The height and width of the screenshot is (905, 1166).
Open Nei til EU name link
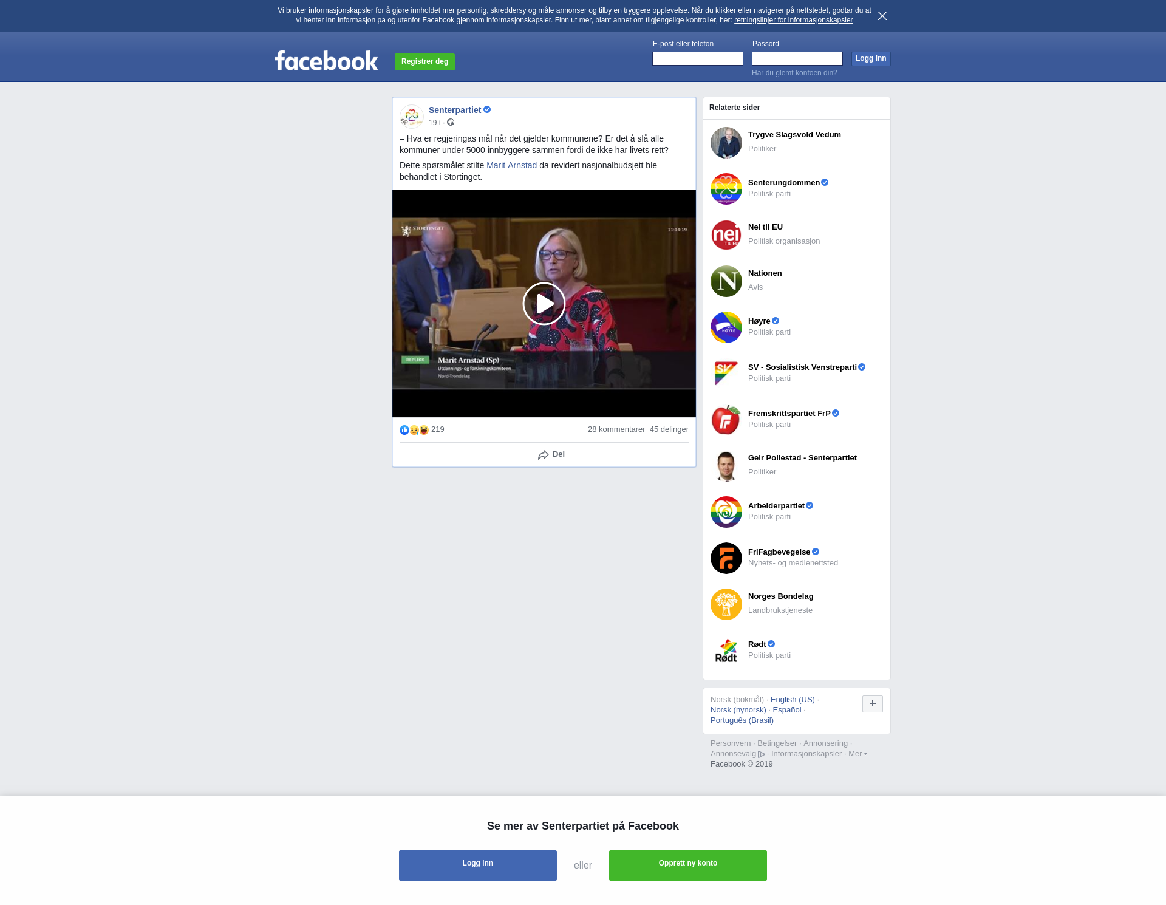click(x=765, y=227)
